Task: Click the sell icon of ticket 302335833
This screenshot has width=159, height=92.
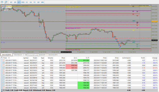Action: (4, 70)
